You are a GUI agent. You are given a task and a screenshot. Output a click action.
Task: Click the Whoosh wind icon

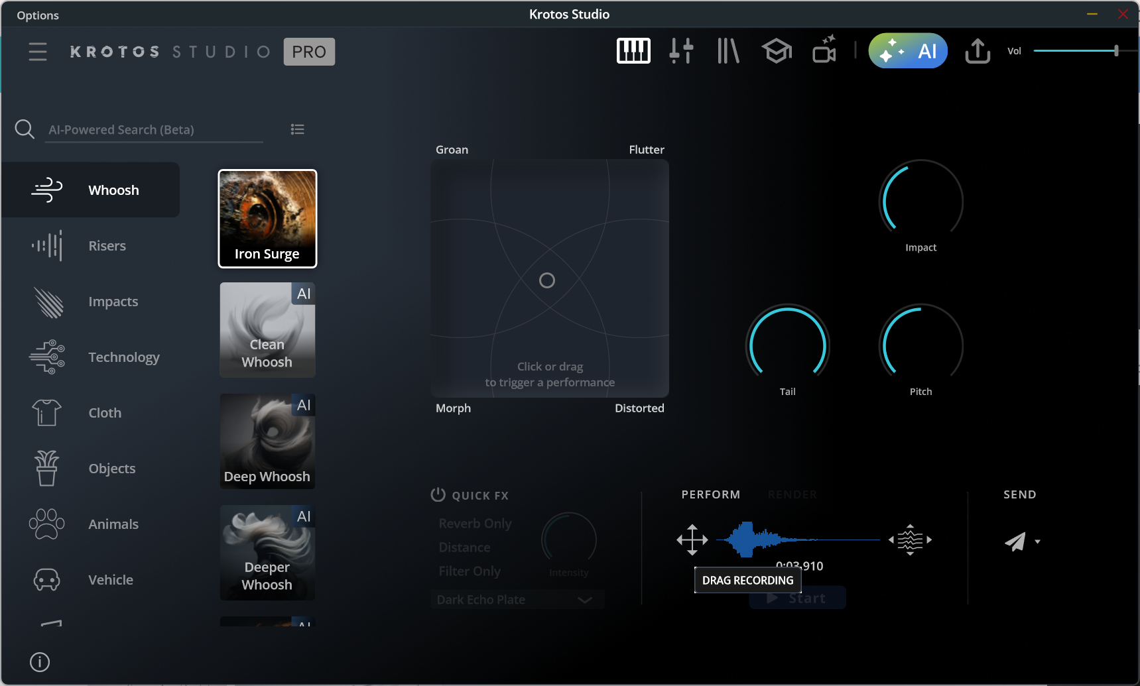click(x=46, y=190)
